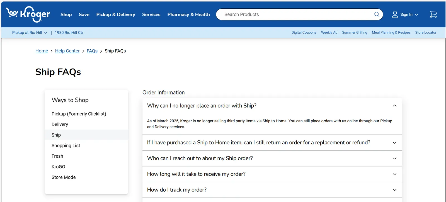Image resolution: width=446 pixels, height=202 pixels.
Task: Click the Ways to Shop heading
Action: point(70,100)
